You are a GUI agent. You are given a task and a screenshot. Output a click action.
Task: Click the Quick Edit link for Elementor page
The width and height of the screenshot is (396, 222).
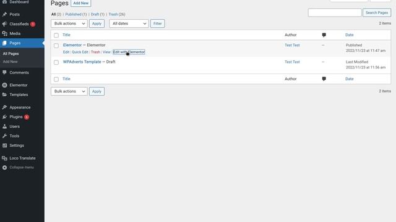[x=80, y=52]
